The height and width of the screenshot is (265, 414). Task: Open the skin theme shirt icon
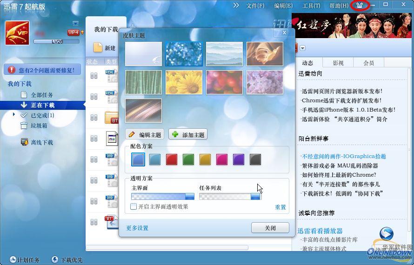pos(360,5)
